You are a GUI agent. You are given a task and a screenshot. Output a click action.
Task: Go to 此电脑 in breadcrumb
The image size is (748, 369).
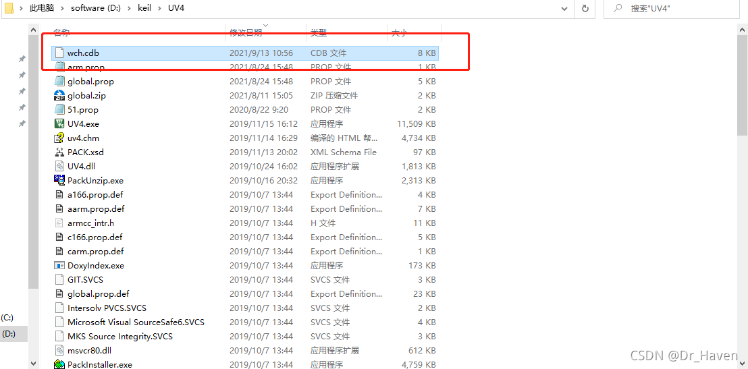[43, 8]
